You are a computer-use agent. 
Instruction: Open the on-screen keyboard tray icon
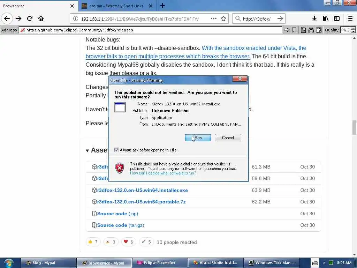click(x=315, y=263)
